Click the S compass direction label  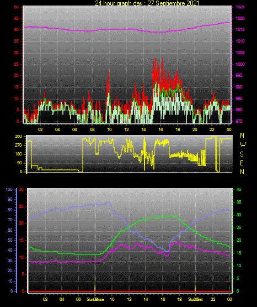[242, 154]
